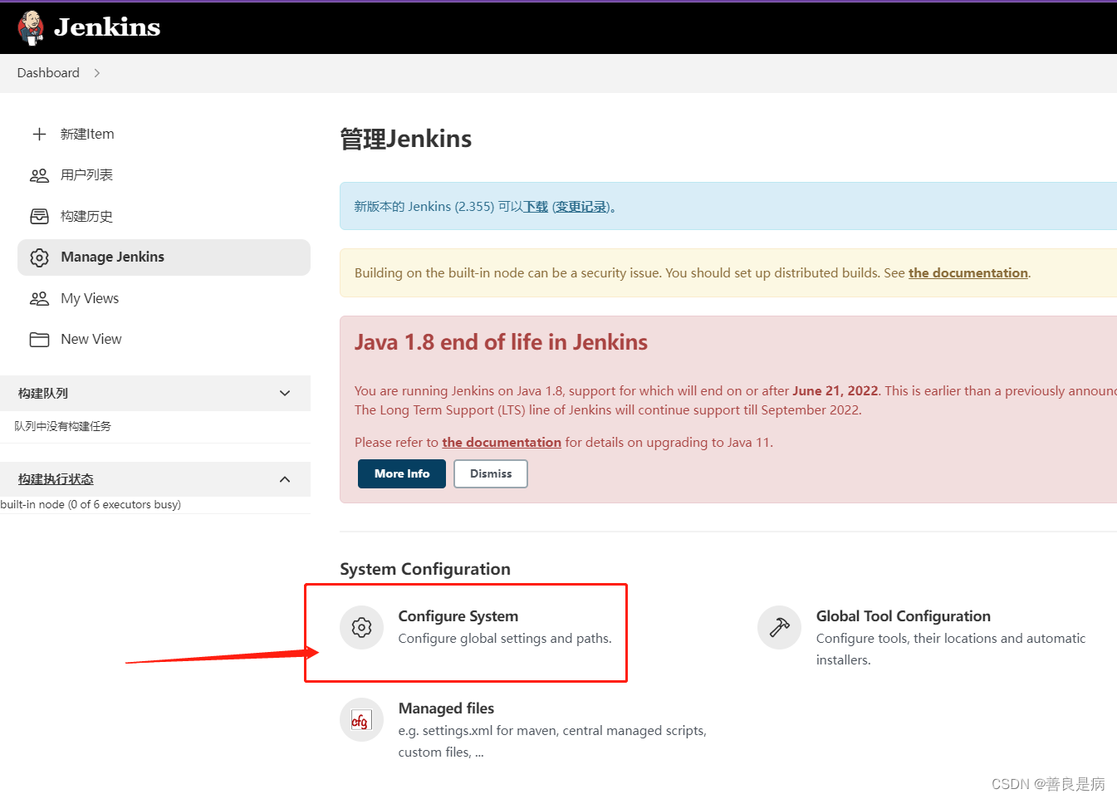Click the gear icon beside Manage Jenkins

click(39, 257)
